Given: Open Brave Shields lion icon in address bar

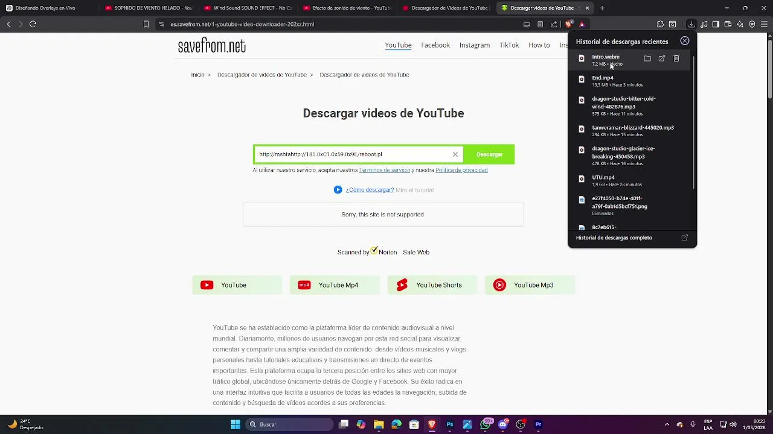Looking at the screenshot, I should [x=569, y=24].
